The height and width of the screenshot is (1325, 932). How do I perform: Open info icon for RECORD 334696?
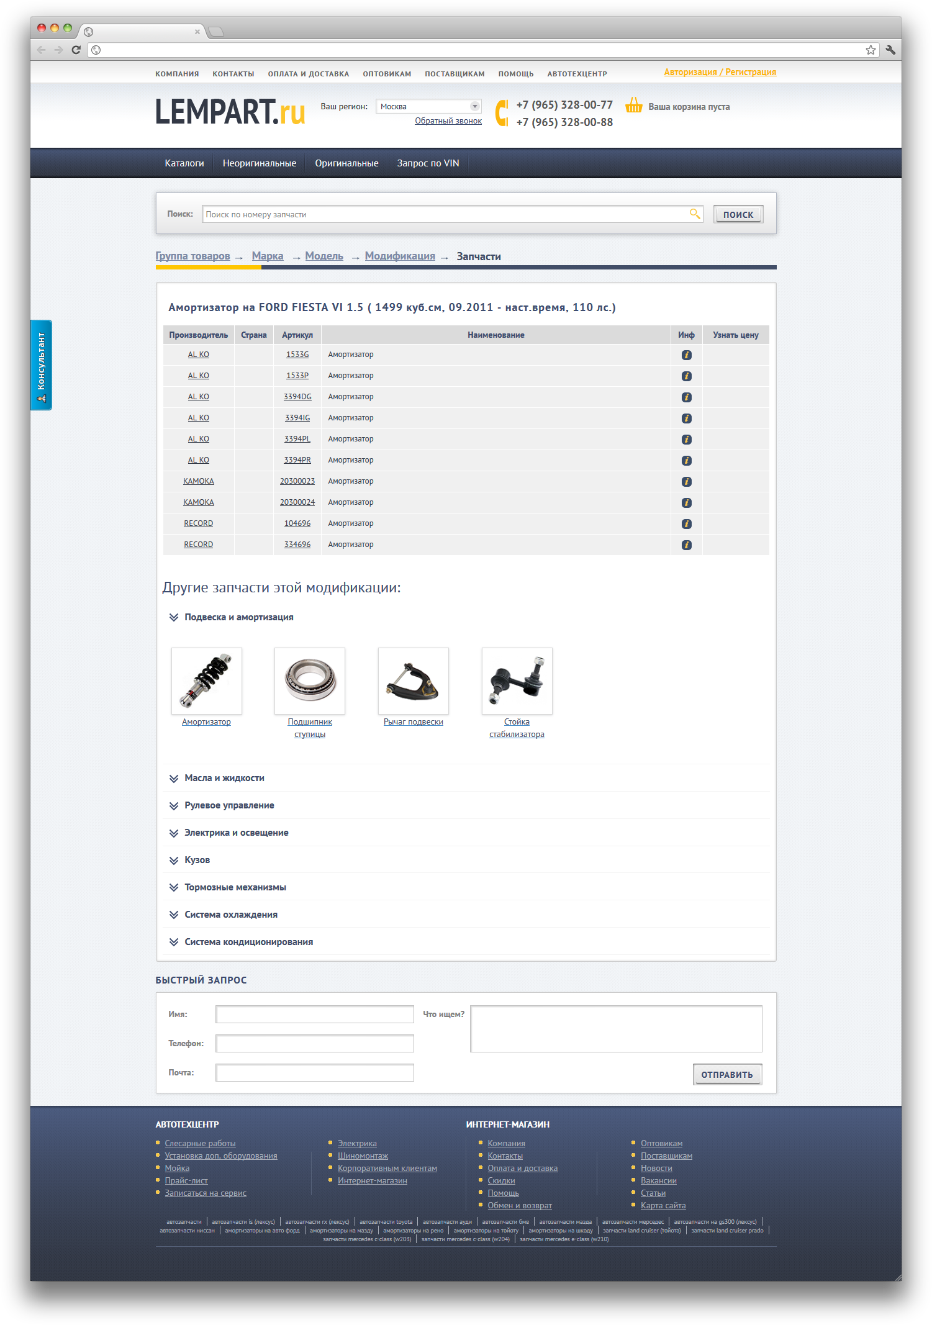(x=686, y=545)
